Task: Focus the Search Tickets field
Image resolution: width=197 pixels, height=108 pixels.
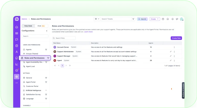Action: 116,19
